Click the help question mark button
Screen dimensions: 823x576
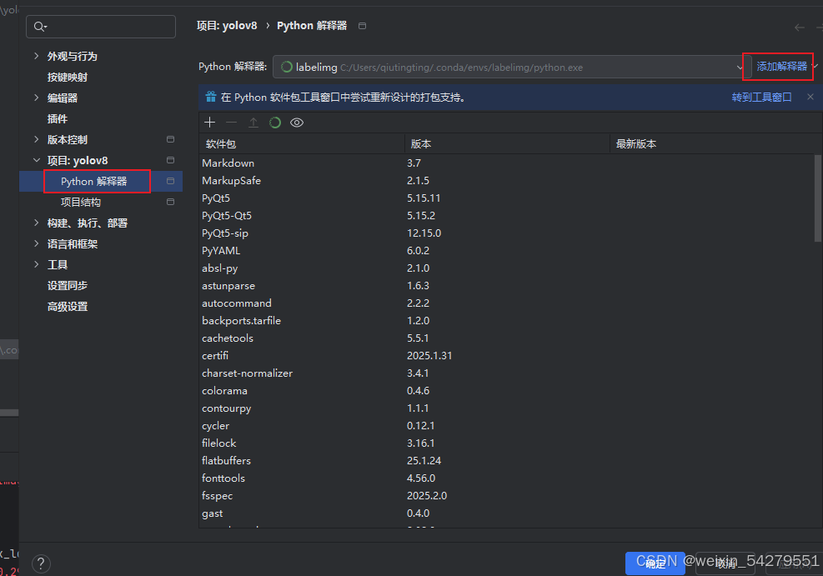point(41,564)
